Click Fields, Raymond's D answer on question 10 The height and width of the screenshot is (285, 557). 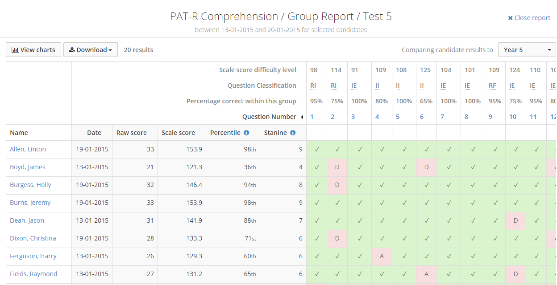[x=516, y=274]
